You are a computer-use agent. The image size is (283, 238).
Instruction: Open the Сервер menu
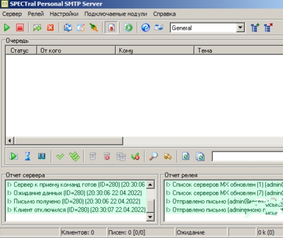(x=12, y=14)
